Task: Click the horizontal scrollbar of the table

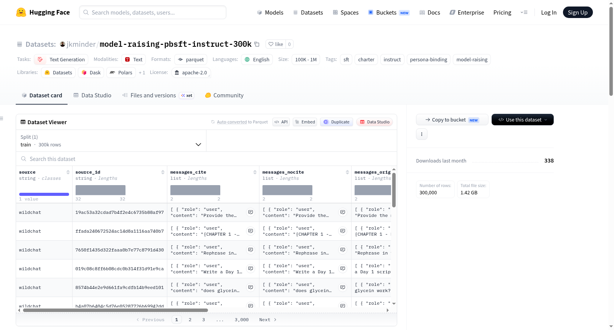Action: [x=116, y=310]
